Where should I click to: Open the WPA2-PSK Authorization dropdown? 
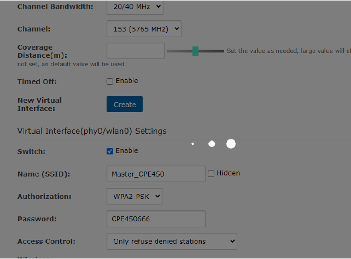134,196
